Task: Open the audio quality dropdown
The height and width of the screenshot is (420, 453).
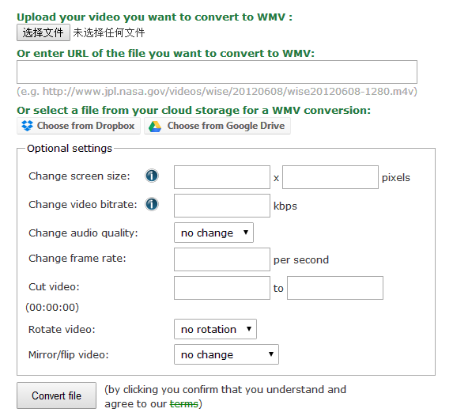Action: point(213,233)
